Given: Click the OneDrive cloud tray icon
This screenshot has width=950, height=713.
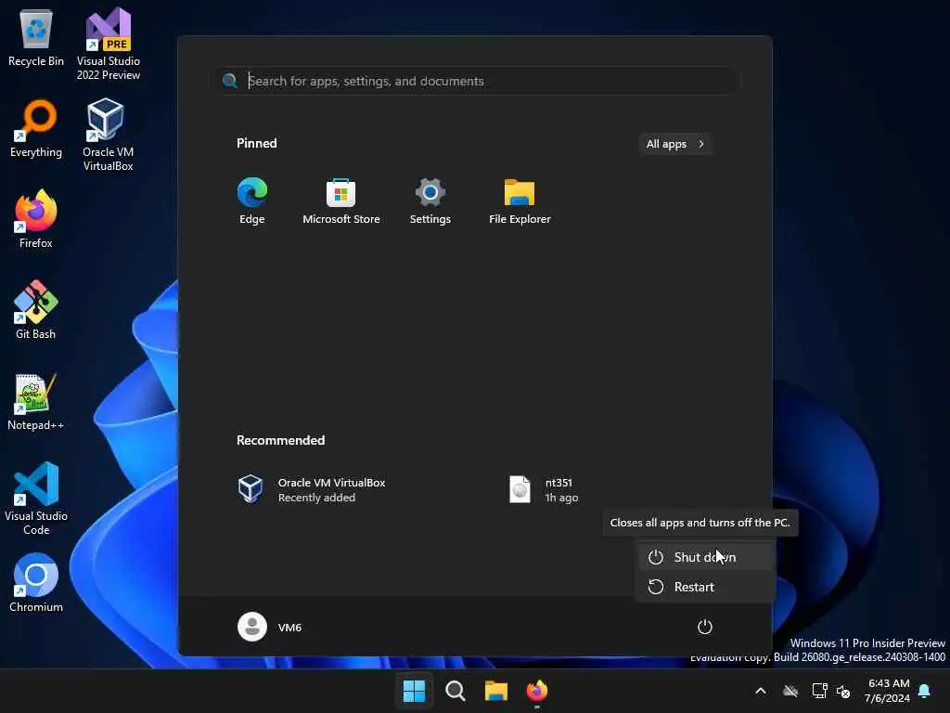Looking at the screenshot, I should coord(790,691).
